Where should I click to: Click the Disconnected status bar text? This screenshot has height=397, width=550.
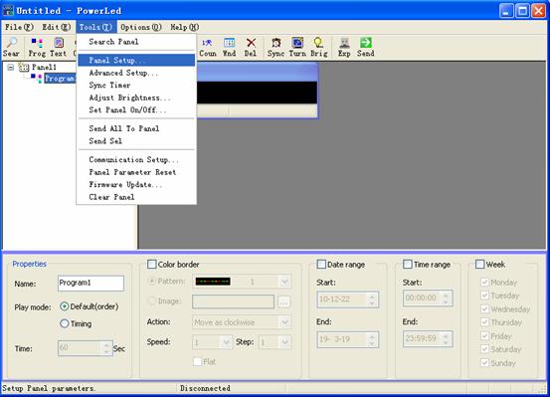205,388
